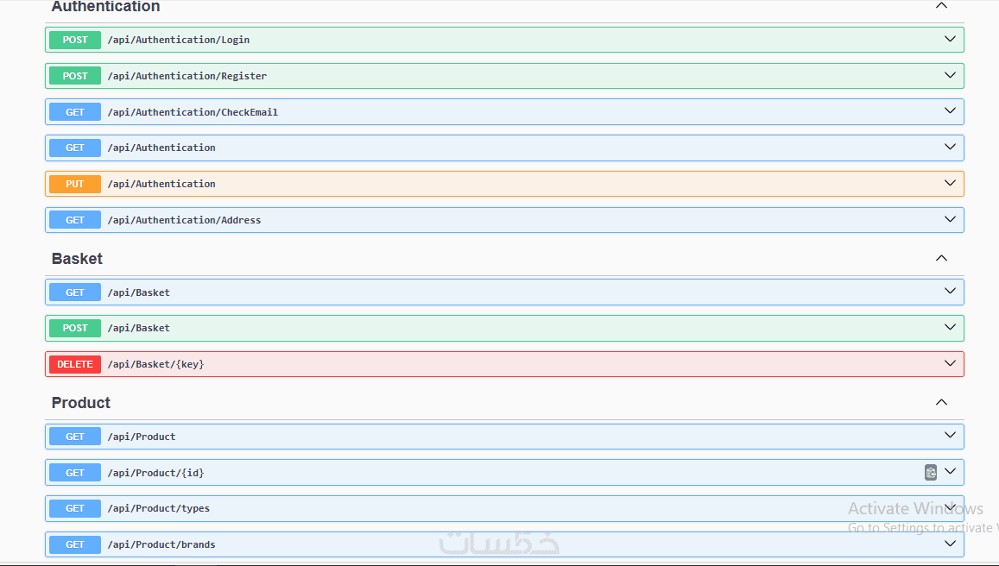This screenshot has width=999, height=566.
Task: Expand POST /api/Authentication/Register chevron
Action: (x=950, y=75)
